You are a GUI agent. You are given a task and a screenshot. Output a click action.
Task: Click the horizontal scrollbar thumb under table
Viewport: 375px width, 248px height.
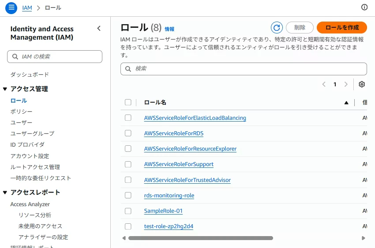(x=201, y=238)
